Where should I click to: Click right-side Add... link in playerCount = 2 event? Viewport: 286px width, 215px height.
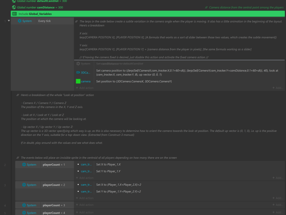click(278, 198)
